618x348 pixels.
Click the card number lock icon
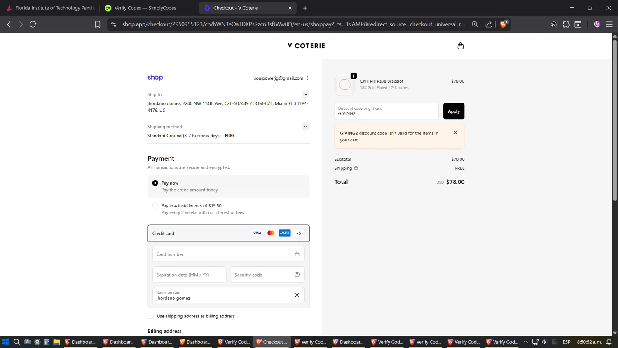point(297,254)
